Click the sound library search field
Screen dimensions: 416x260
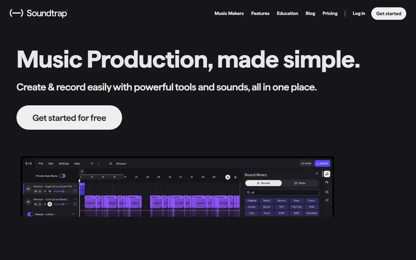point(282,192)
